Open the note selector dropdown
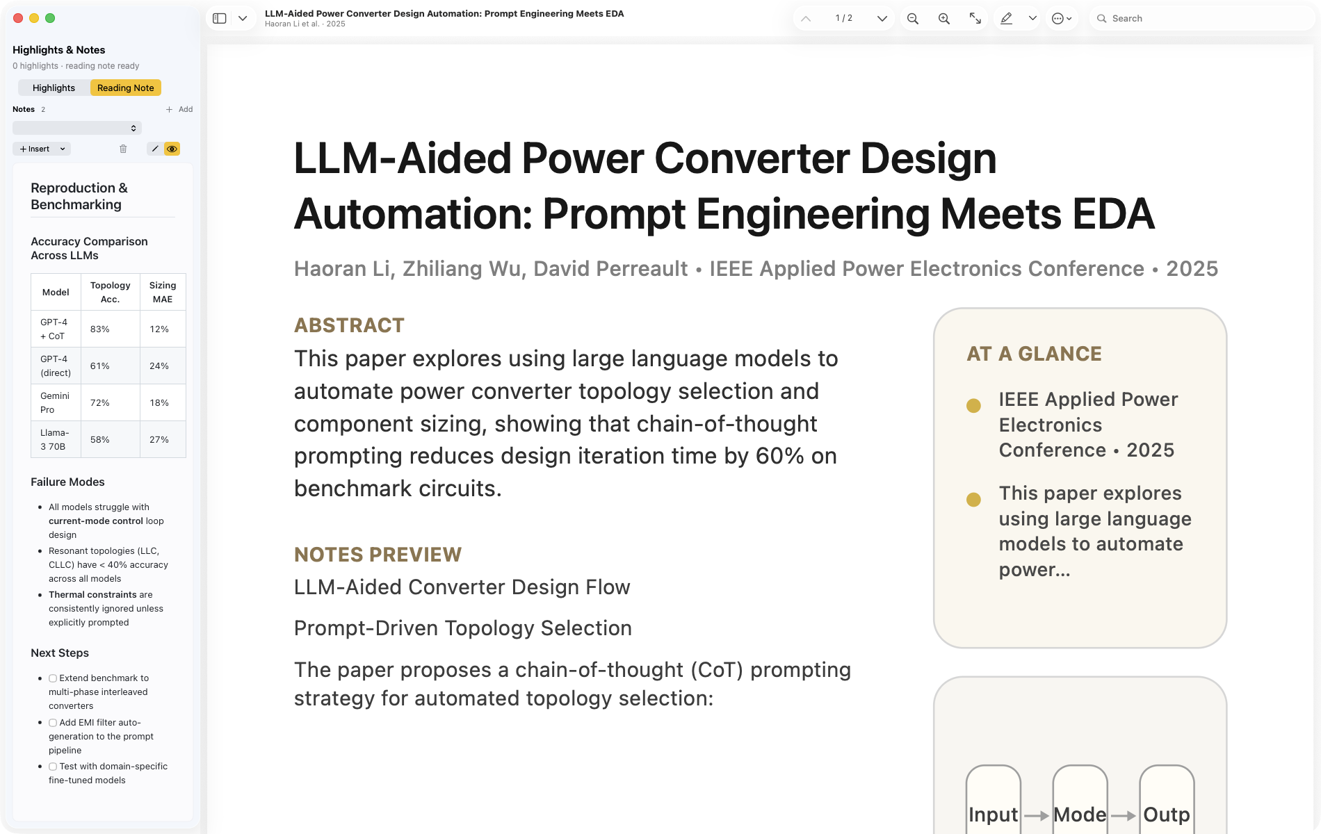The width and height of the screenshot is (1321, 834). coord(77,128)
